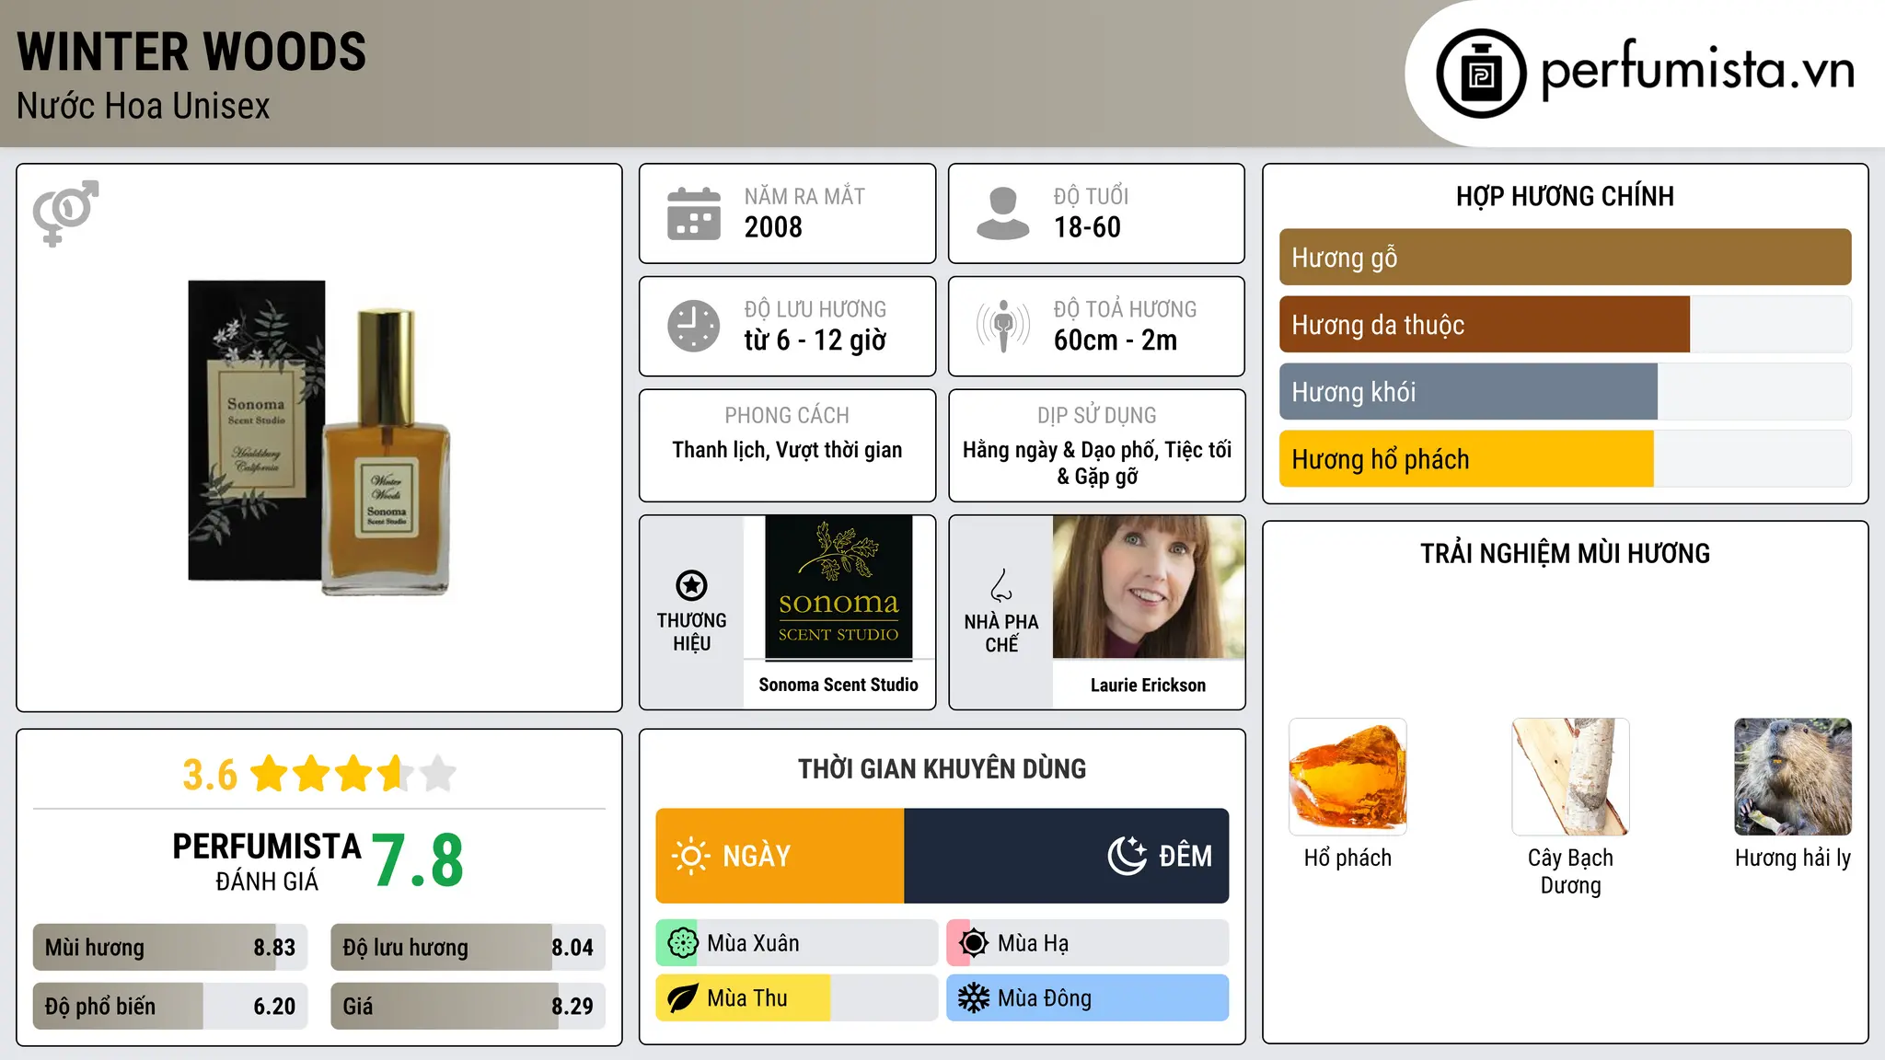Open the Winter Woods bottle product image

coord(319,438)
